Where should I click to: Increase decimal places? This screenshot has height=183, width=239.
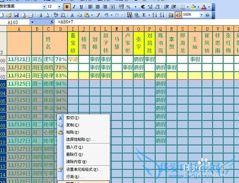pos(150,7)
